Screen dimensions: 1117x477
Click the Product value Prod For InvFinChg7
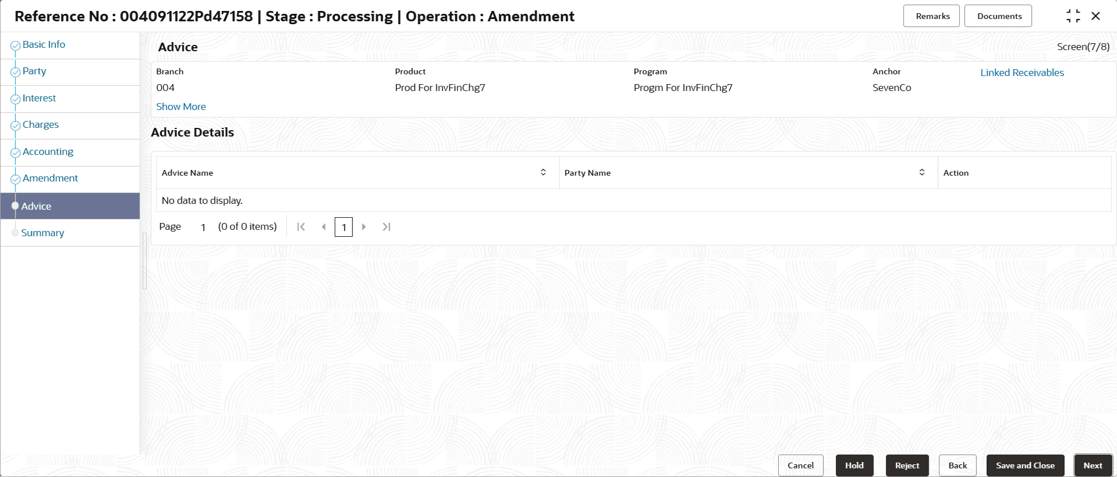440,88
